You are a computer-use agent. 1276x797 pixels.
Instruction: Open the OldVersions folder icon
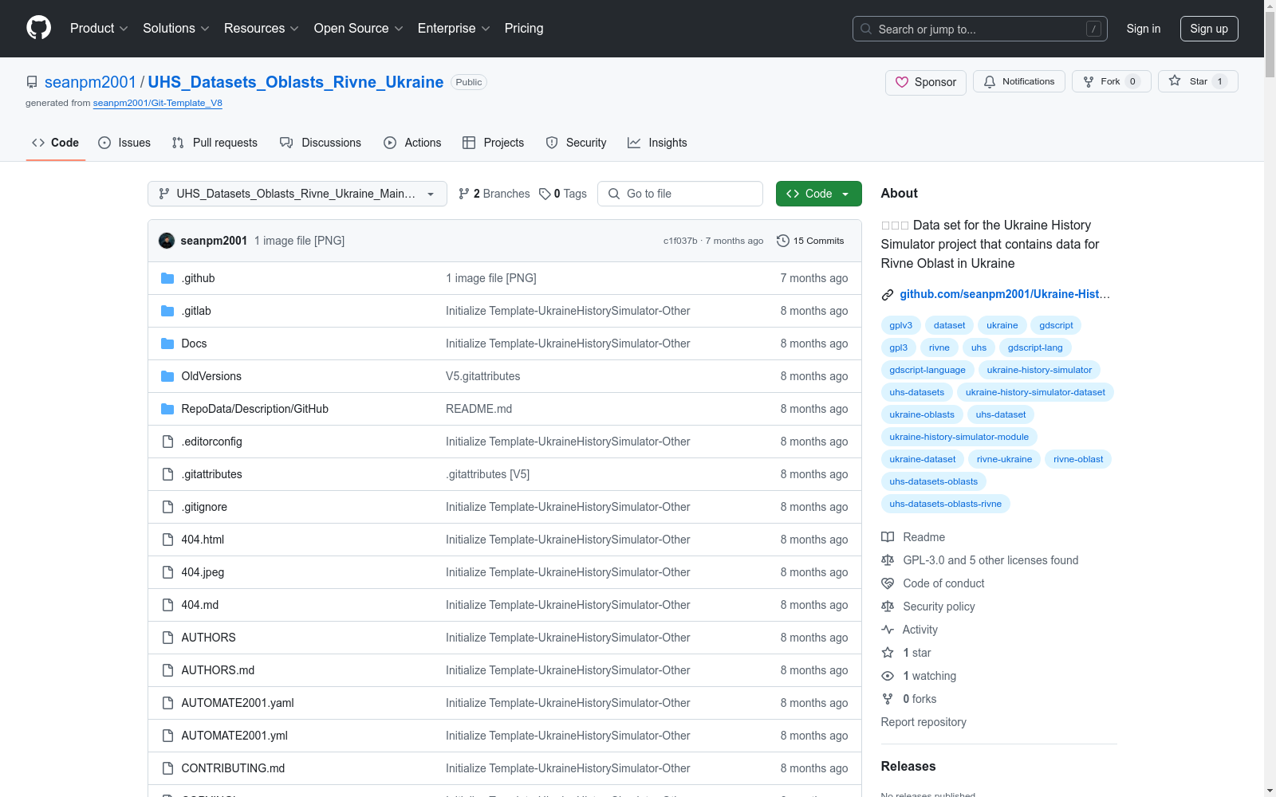pos(167,376)
